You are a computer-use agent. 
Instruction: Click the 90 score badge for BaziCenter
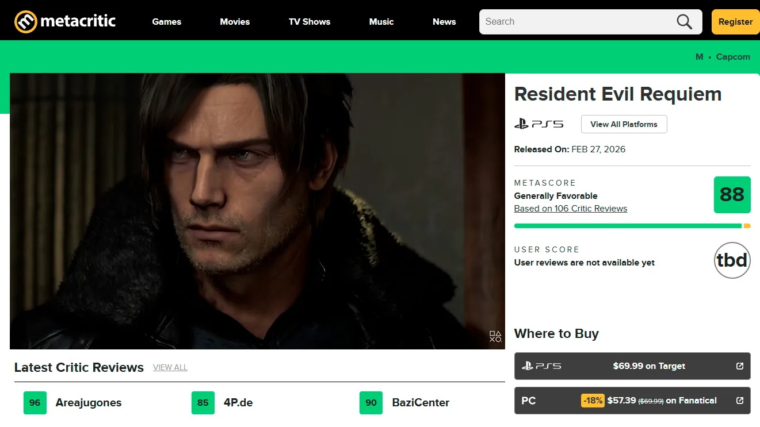tap(371, 403)
